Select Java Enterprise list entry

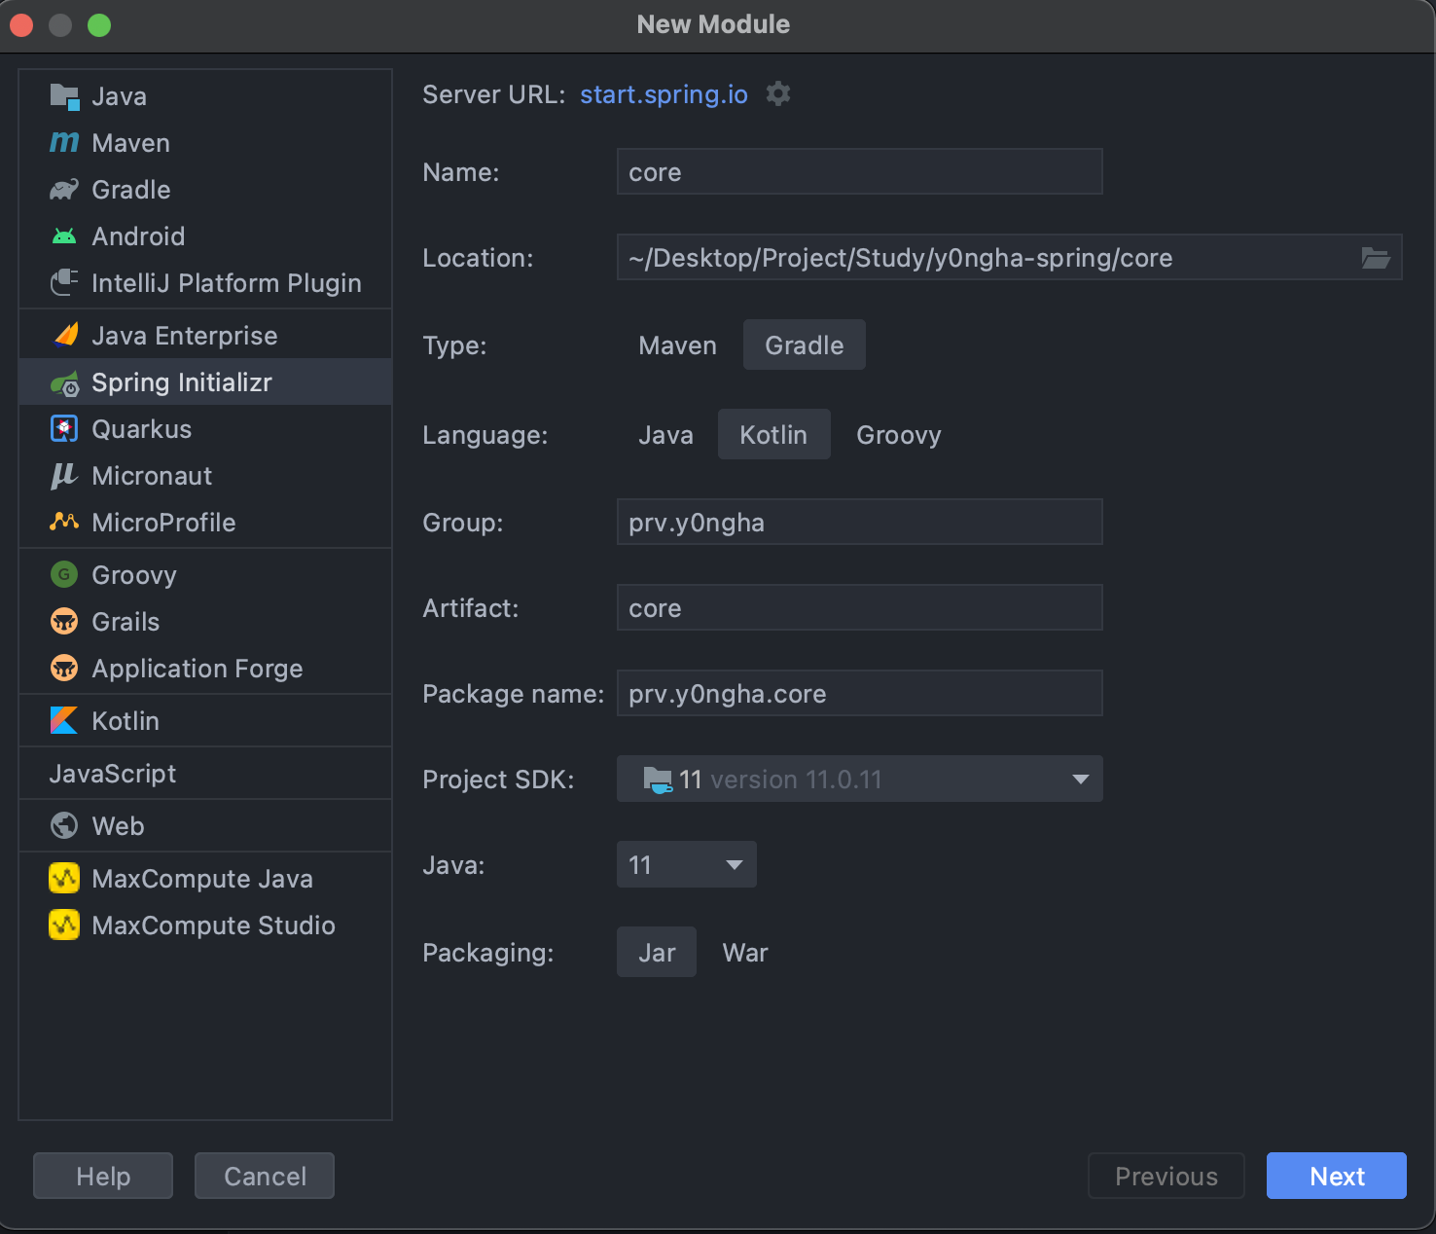click(x=205, y=336)
